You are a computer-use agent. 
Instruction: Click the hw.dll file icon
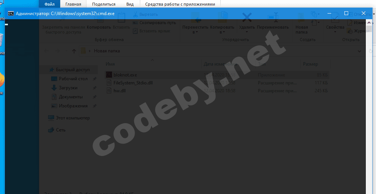[x=109, y=91]
